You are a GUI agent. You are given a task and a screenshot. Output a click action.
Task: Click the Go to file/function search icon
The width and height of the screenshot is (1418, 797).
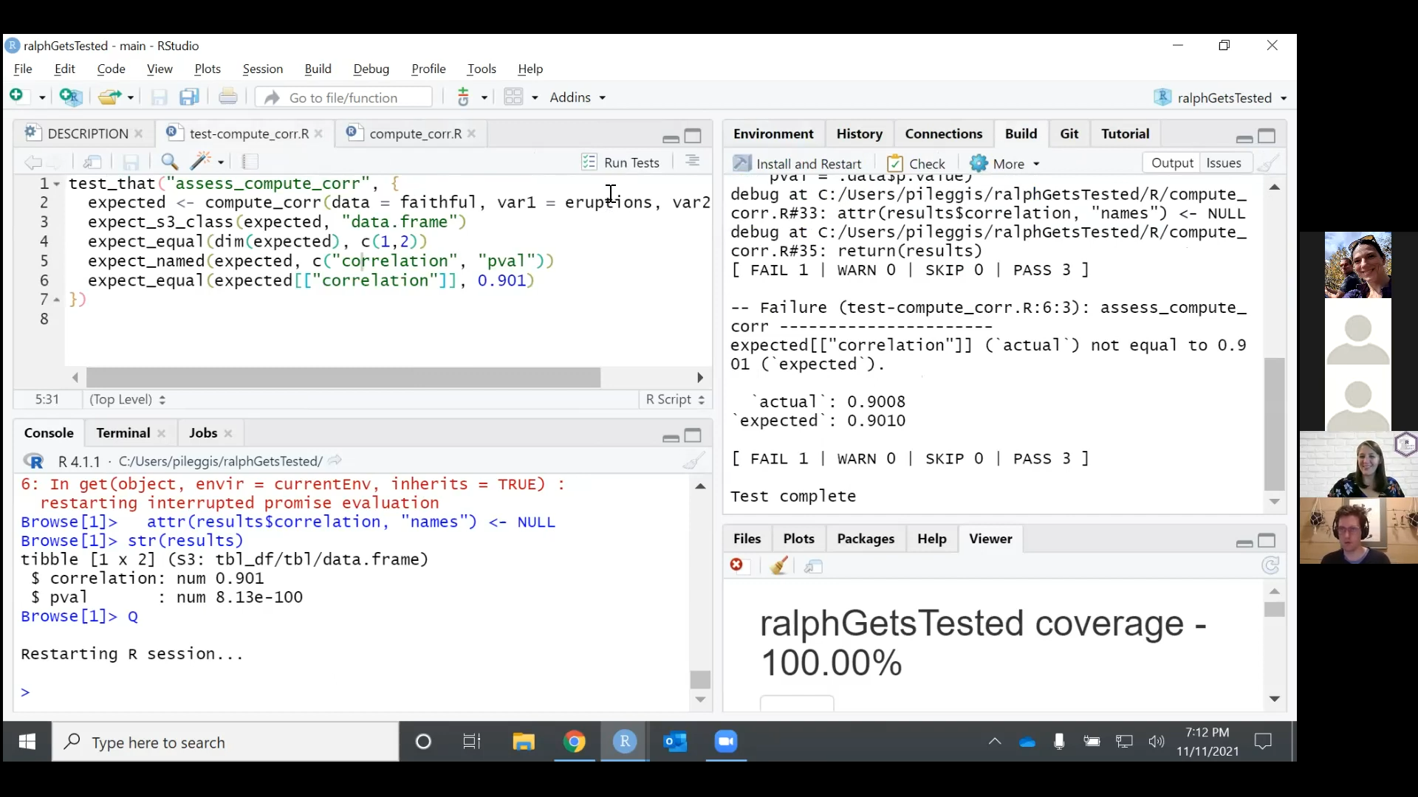click(x=274, y=97)
